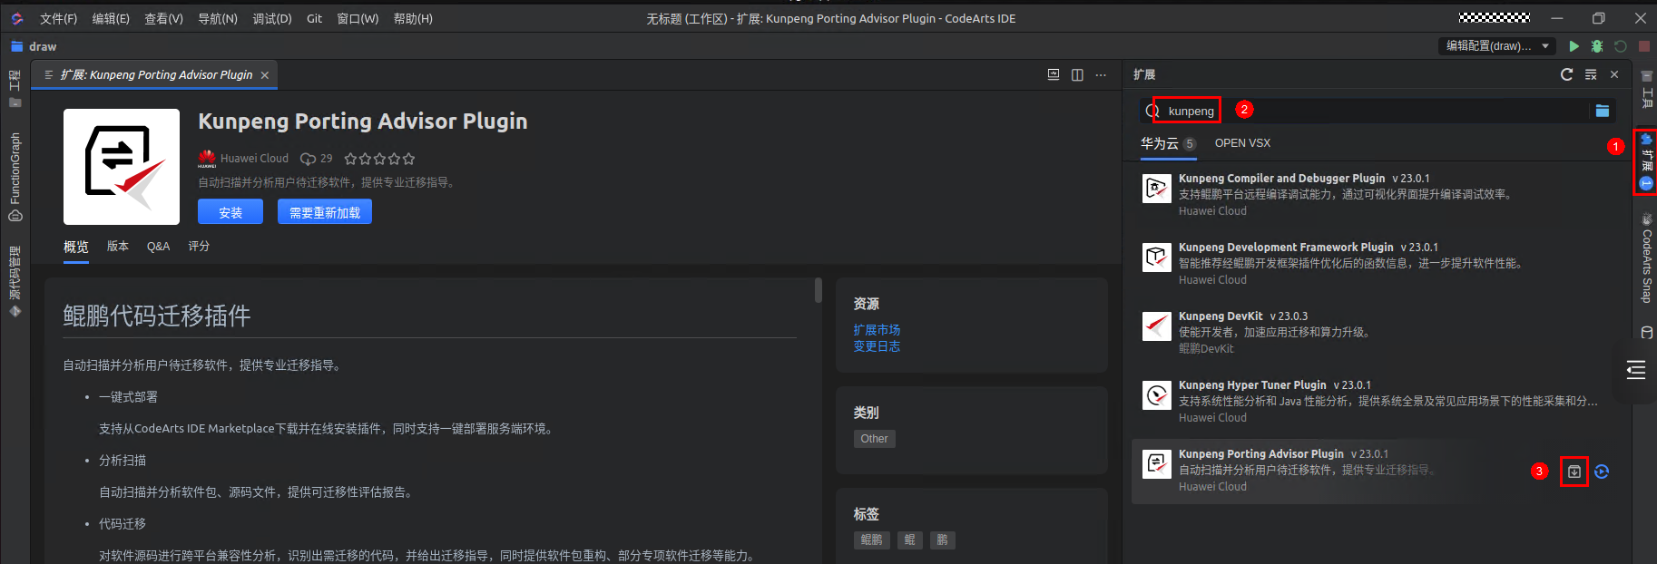Open the FunctionGraph side panel
The image size is (1657, 564).
point(15,177)
